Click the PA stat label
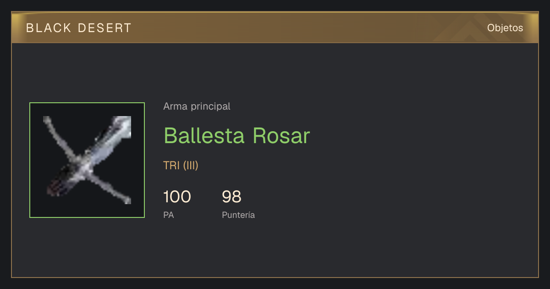Viewport: 550px width, 289px height. [x=169, y=215]
